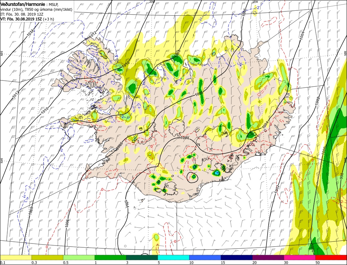The image size is (347, 265).
Task: Click the purple 20–30 mm legend swatch
Action: pos(268,257)
